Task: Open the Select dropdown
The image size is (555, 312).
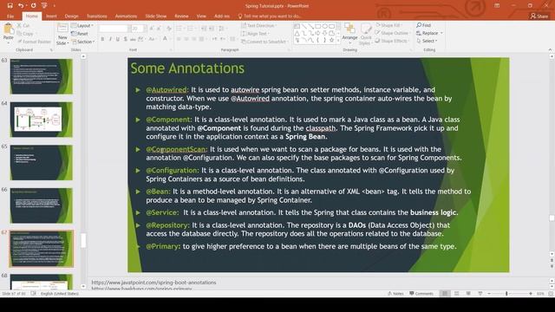Action: tap(427, 41)
